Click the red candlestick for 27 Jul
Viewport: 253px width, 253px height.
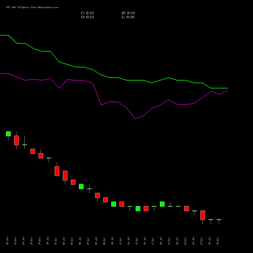203,215
